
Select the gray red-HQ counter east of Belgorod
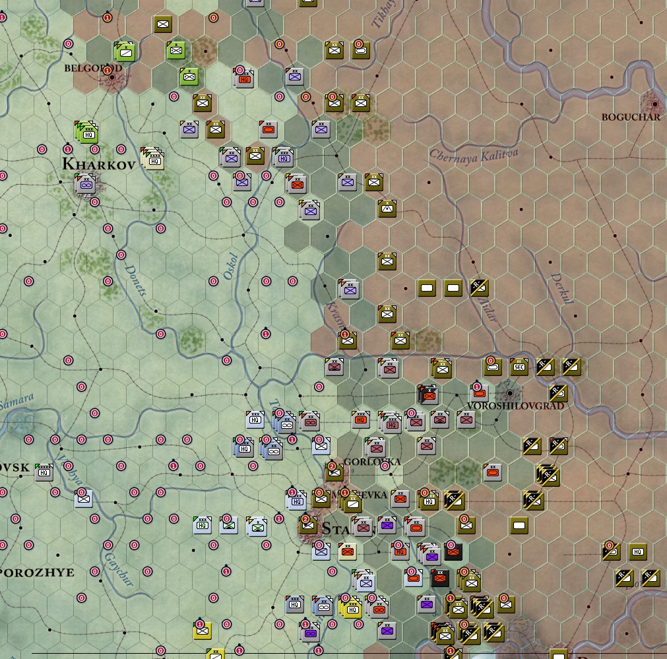click(x=243, y=78)
